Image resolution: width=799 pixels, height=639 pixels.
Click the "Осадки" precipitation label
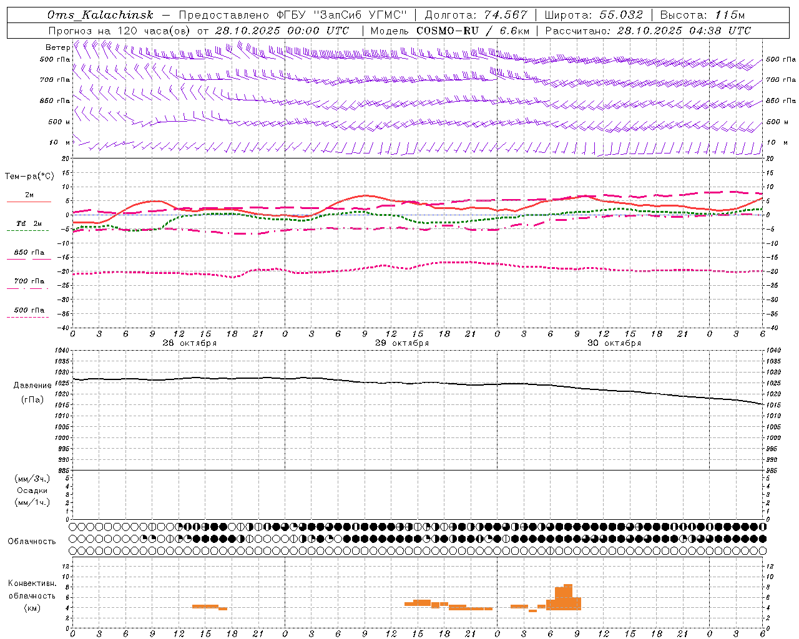pyautogui.click(x=32, y=490)
